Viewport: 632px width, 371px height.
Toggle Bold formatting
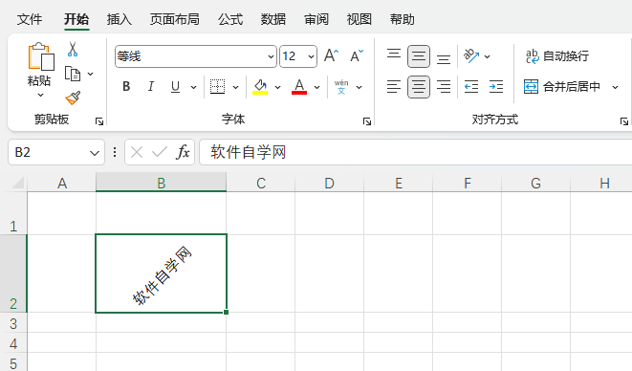click(x=126, y=87)
